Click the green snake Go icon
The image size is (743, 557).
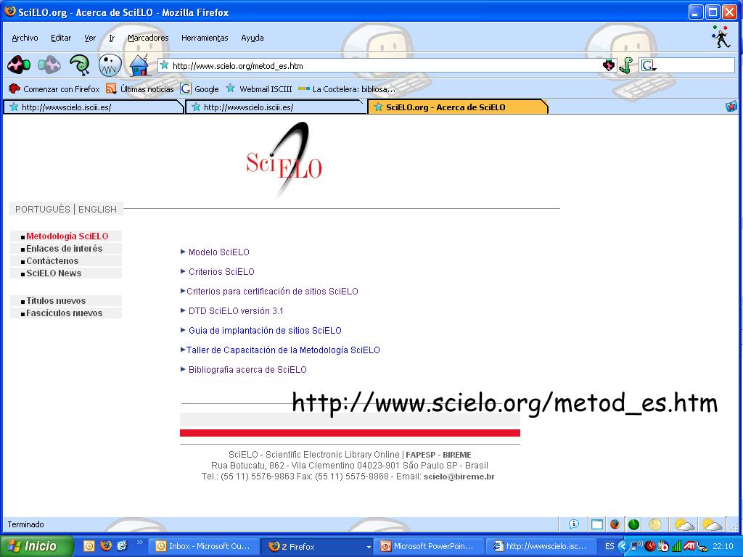pyautogui.click(x=625, y=65)
